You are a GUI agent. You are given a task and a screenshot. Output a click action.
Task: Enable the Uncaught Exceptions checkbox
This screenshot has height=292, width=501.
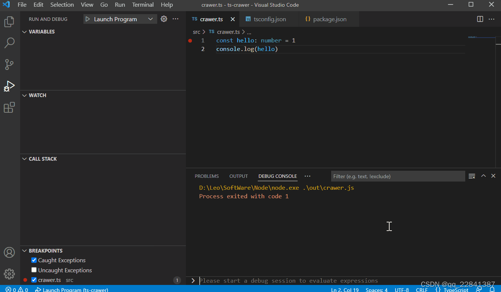click(34, 270)
